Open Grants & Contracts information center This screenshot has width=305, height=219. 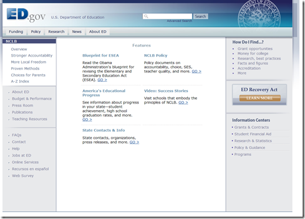pos(251,127)
